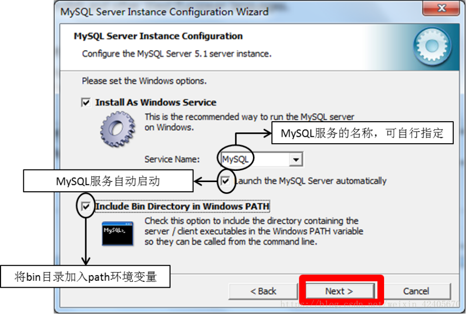466x314 pixels.
Task: Click the wizard window title bar text
Action: (164, 12)
